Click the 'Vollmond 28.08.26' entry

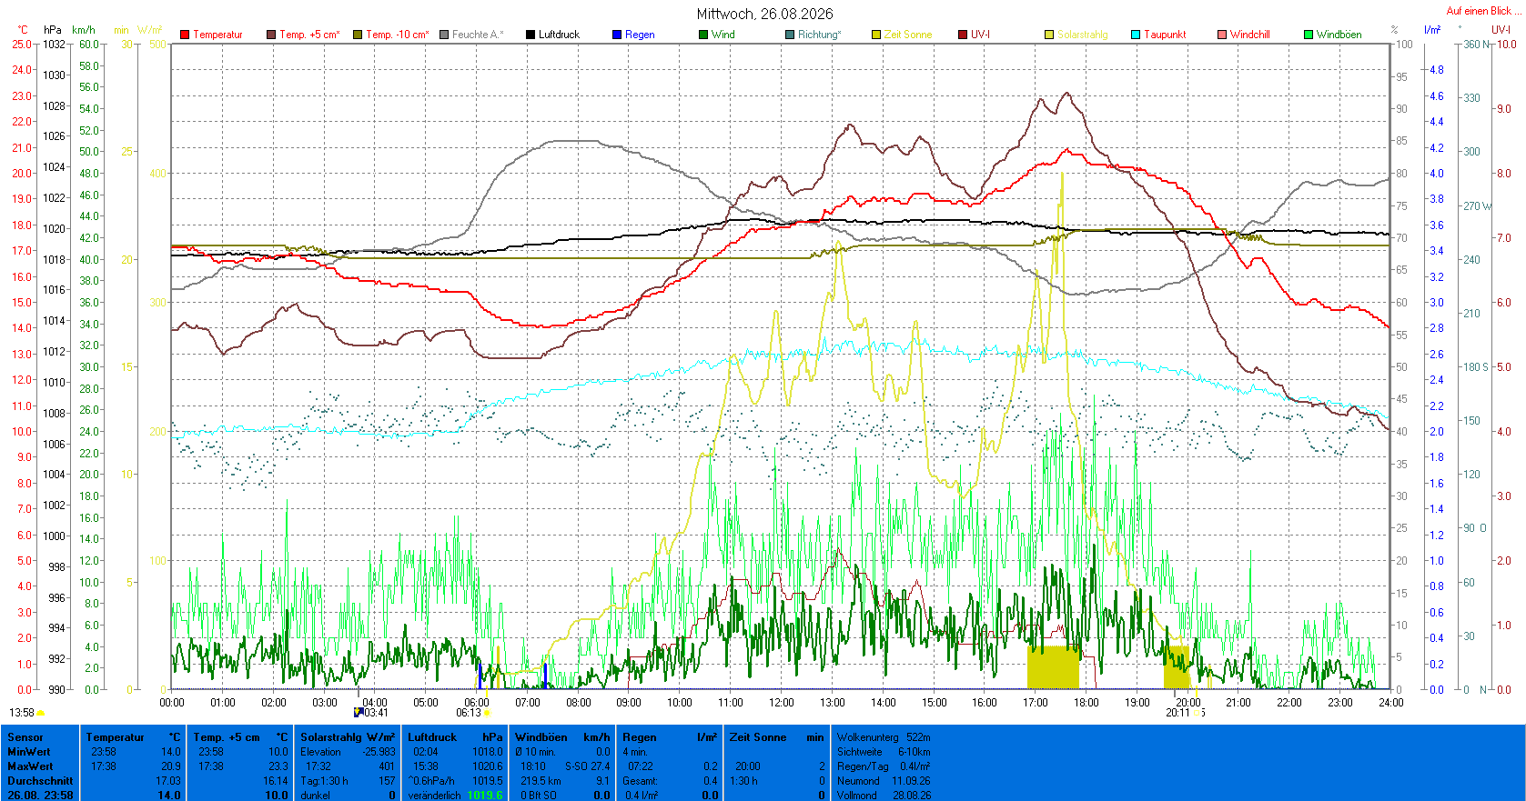pyautogui.click(x=884, y=796)
